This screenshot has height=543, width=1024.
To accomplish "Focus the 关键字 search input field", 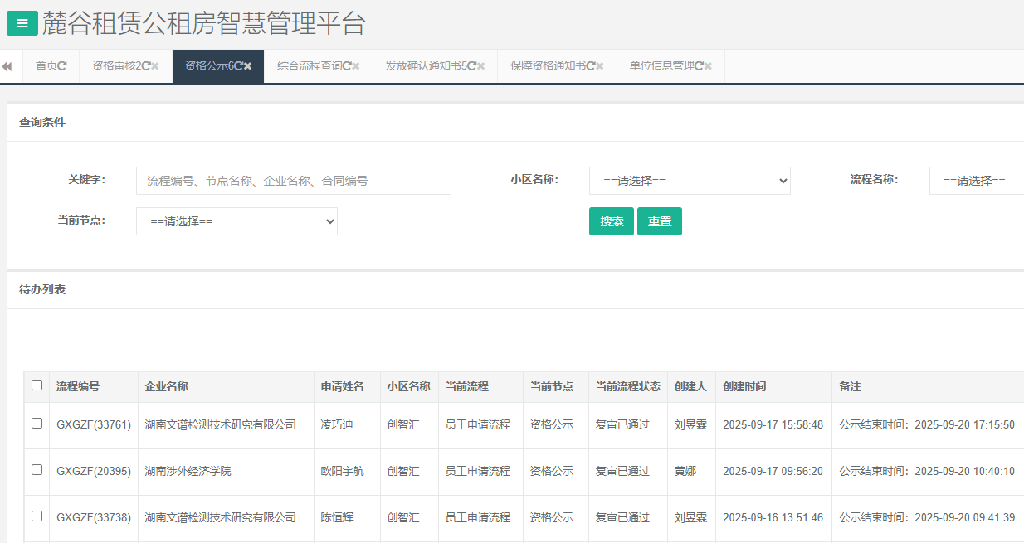I will click(x=293, y=181).
